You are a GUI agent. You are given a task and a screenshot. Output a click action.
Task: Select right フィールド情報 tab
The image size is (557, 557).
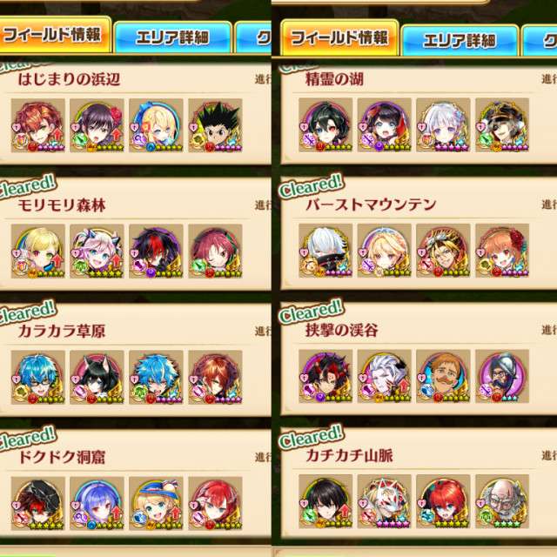point(339,38)
